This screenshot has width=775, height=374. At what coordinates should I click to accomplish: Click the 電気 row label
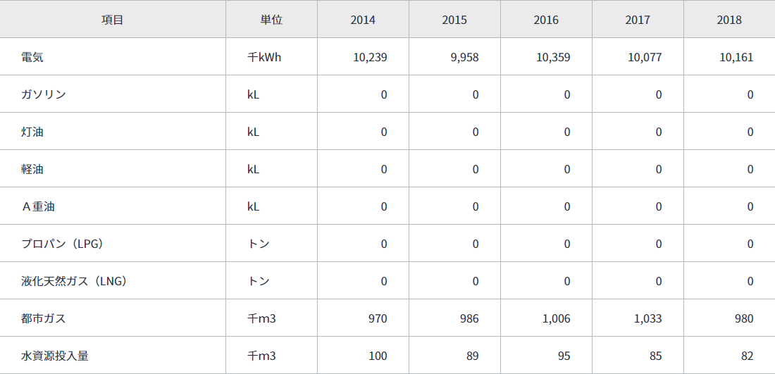point(32,57)
